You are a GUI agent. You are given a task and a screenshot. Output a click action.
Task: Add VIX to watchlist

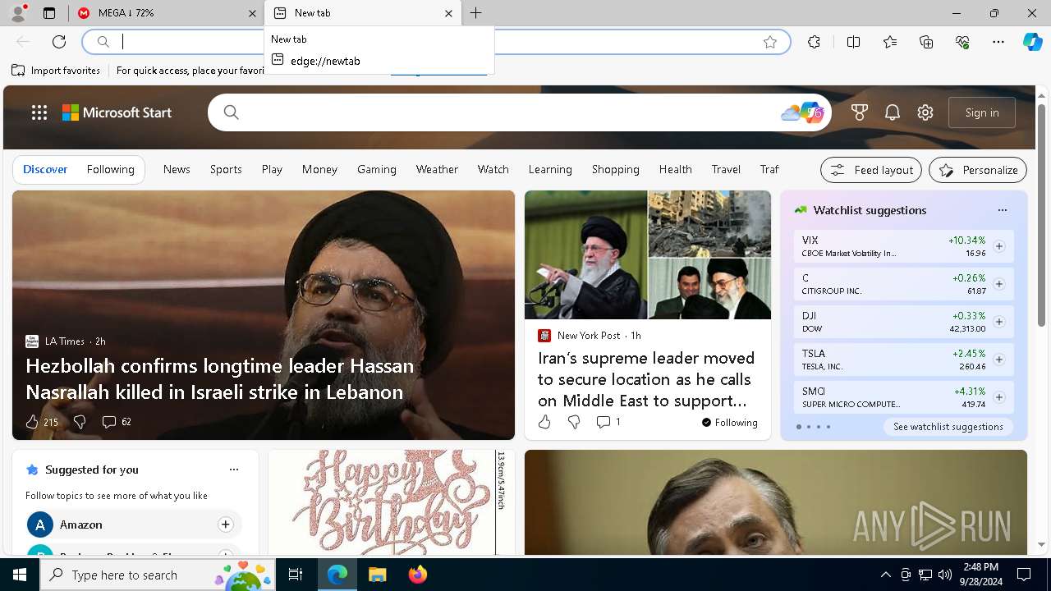coord(999,246)
